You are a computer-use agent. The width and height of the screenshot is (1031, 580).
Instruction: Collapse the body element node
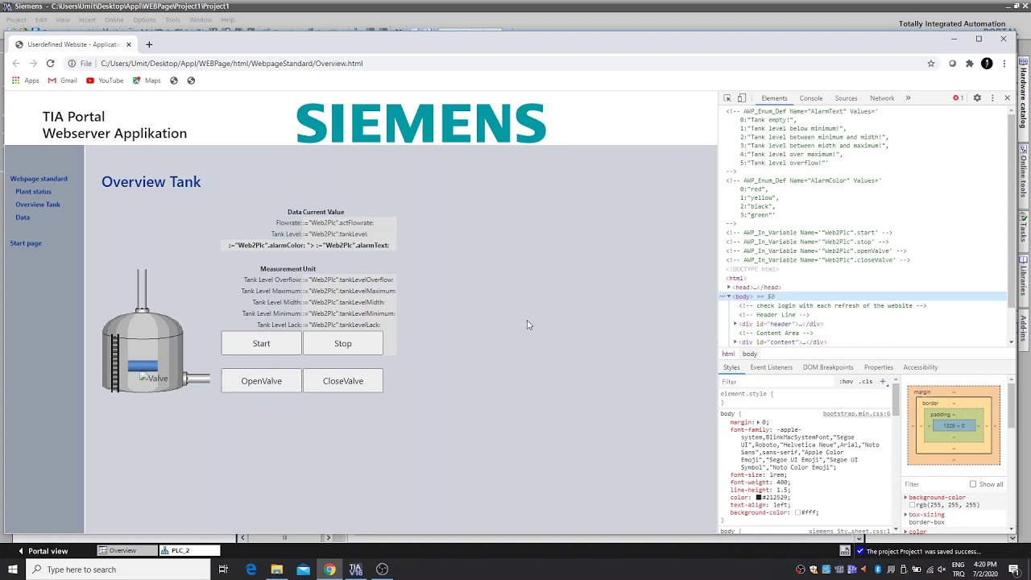click(729, 296)
